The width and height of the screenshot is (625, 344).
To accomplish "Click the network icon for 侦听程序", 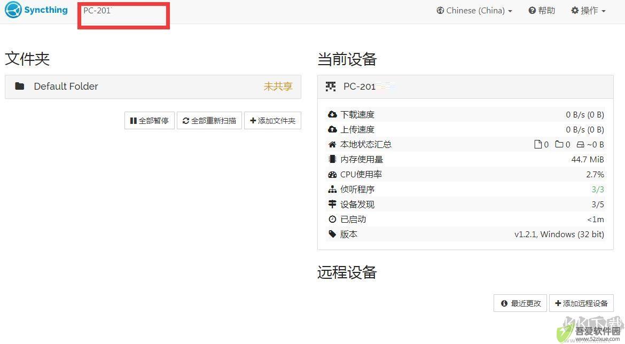I will pos(332,190).
